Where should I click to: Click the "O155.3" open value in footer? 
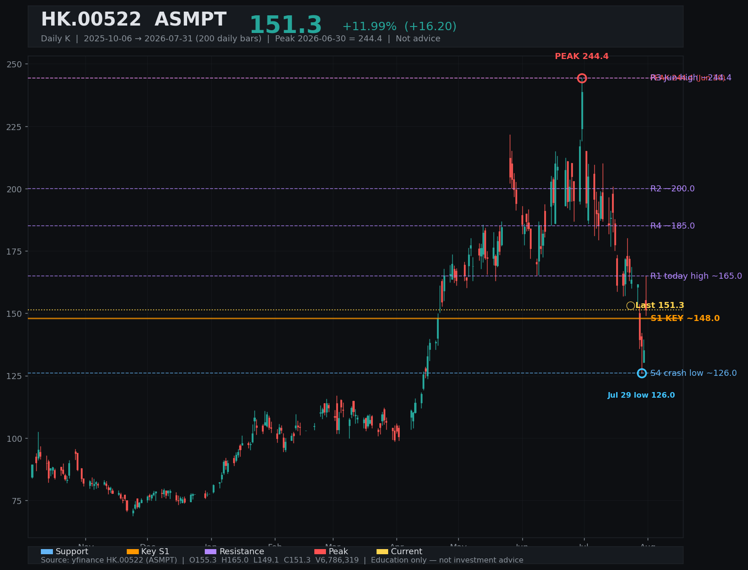tap(203, 560)
